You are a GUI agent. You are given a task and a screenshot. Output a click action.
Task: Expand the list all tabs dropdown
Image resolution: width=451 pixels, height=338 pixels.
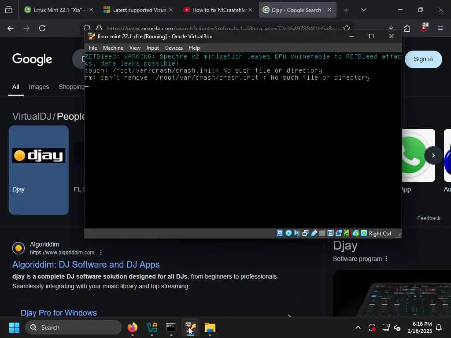point(363,10)
